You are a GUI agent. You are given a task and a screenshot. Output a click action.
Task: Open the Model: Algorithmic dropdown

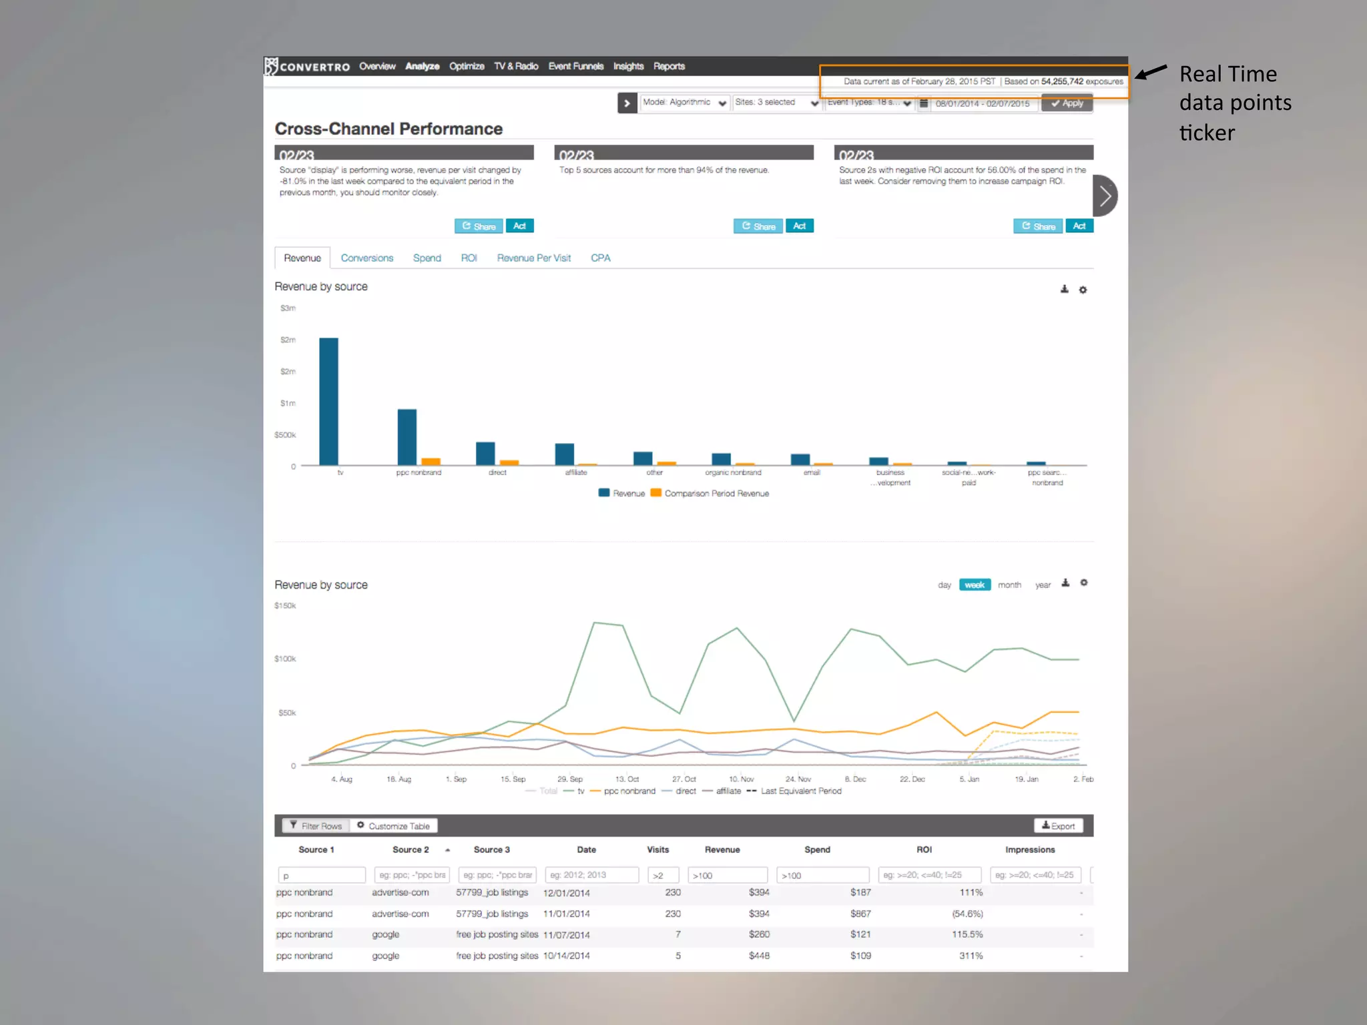click(x=684, y=103)
